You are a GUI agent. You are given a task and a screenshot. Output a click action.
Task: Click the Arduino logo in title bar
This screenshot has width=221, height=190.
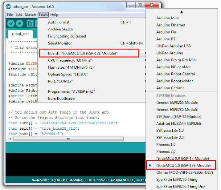(x=8, y=7)
